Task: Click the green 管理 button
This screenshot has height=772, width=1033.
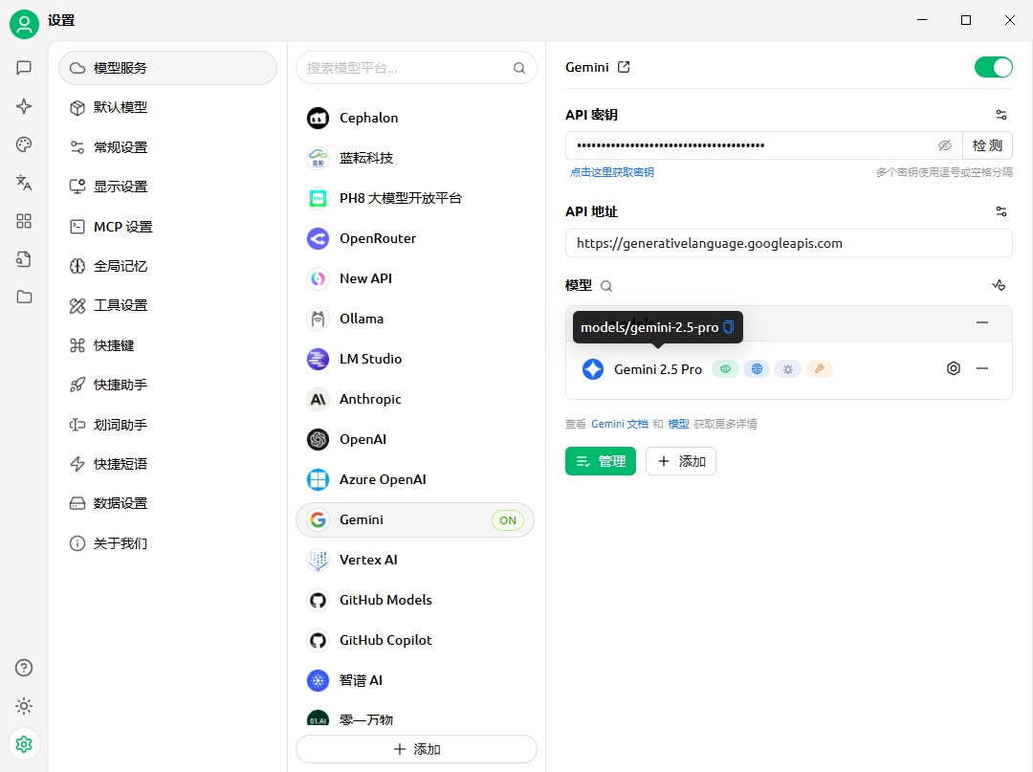Action: 600,461
